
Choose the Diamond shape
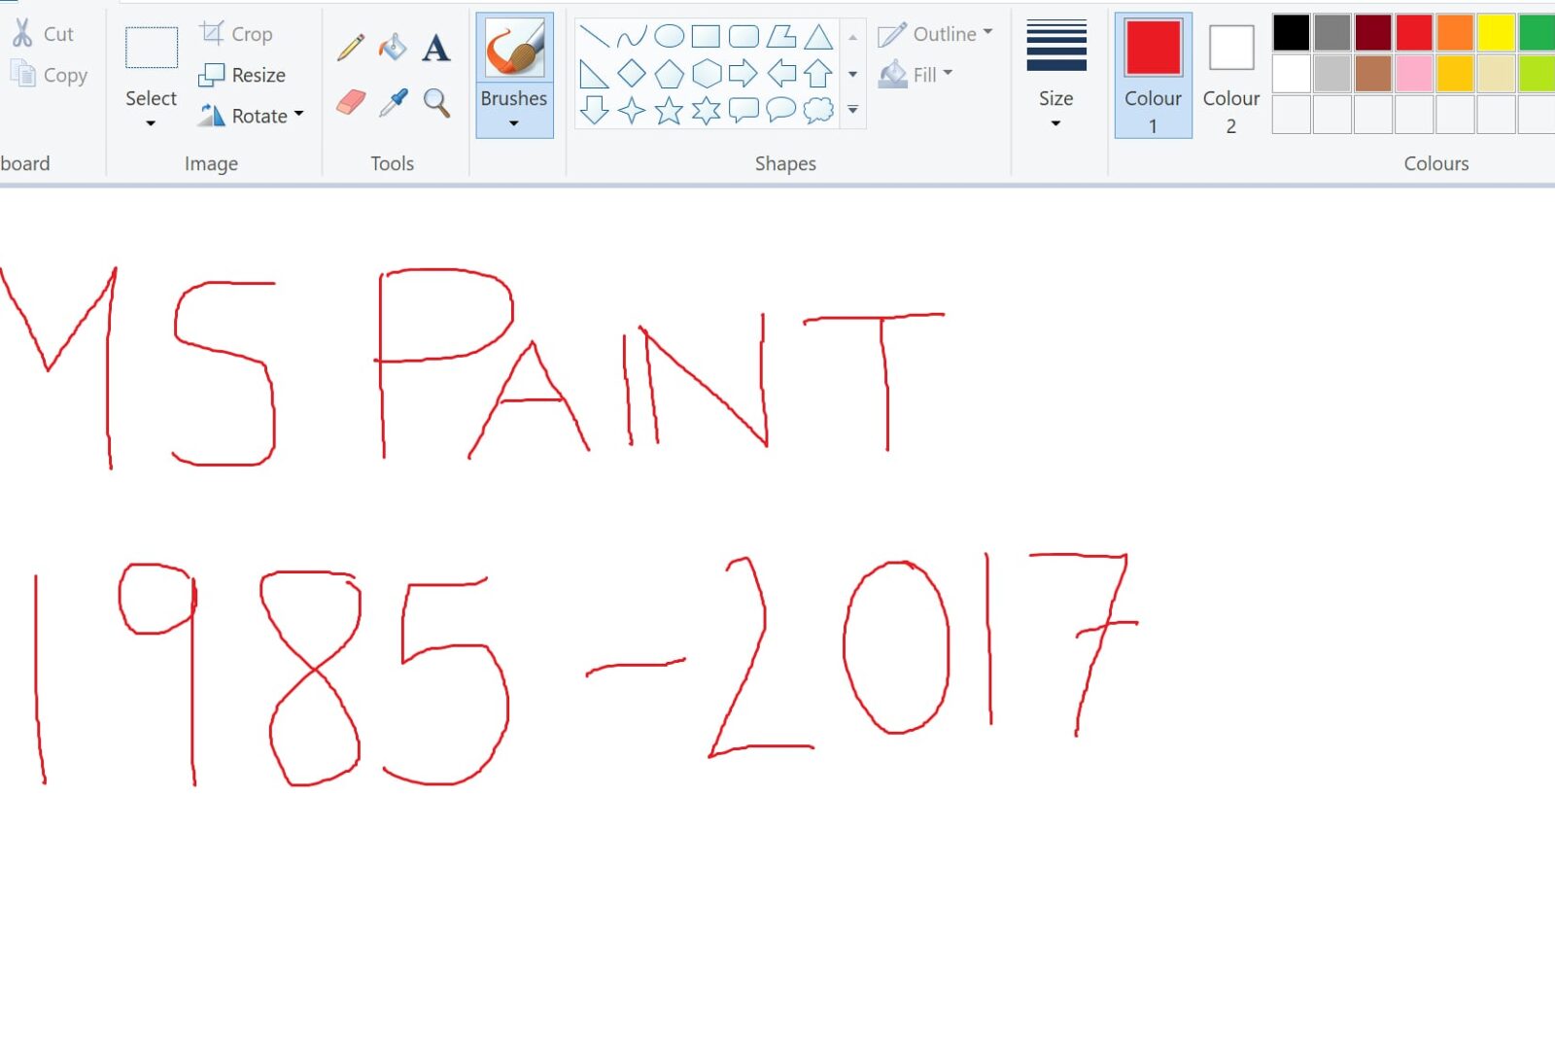coord(632,74)
